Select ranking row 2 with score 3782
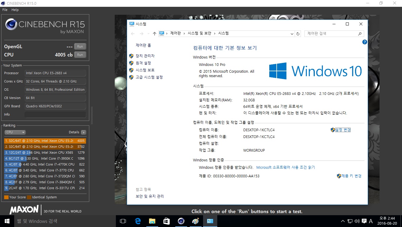The image size is (402, 227). pos(45,147)
